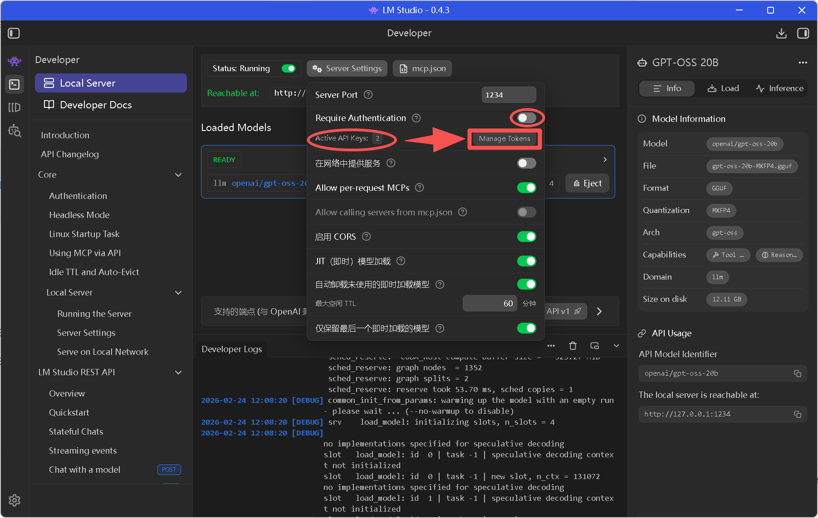Viewport: 818px width, 518px height.
Task: Click help icon beside 在网络中提供服务
Action: [391, 163]
